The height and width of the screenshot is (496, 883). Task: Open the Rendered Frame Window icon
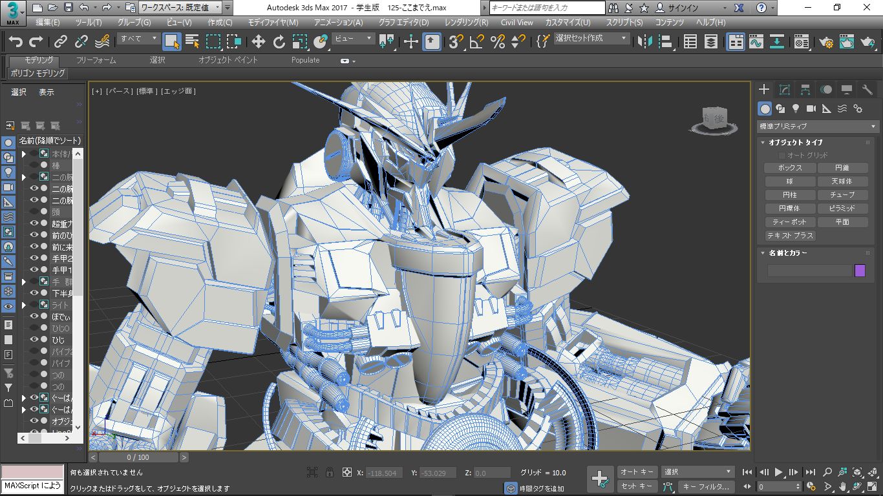point(847,42)
